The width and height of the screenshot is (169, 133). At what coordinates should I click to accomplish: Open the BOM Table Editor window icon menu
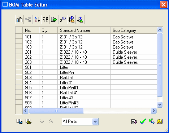(5, 4)
